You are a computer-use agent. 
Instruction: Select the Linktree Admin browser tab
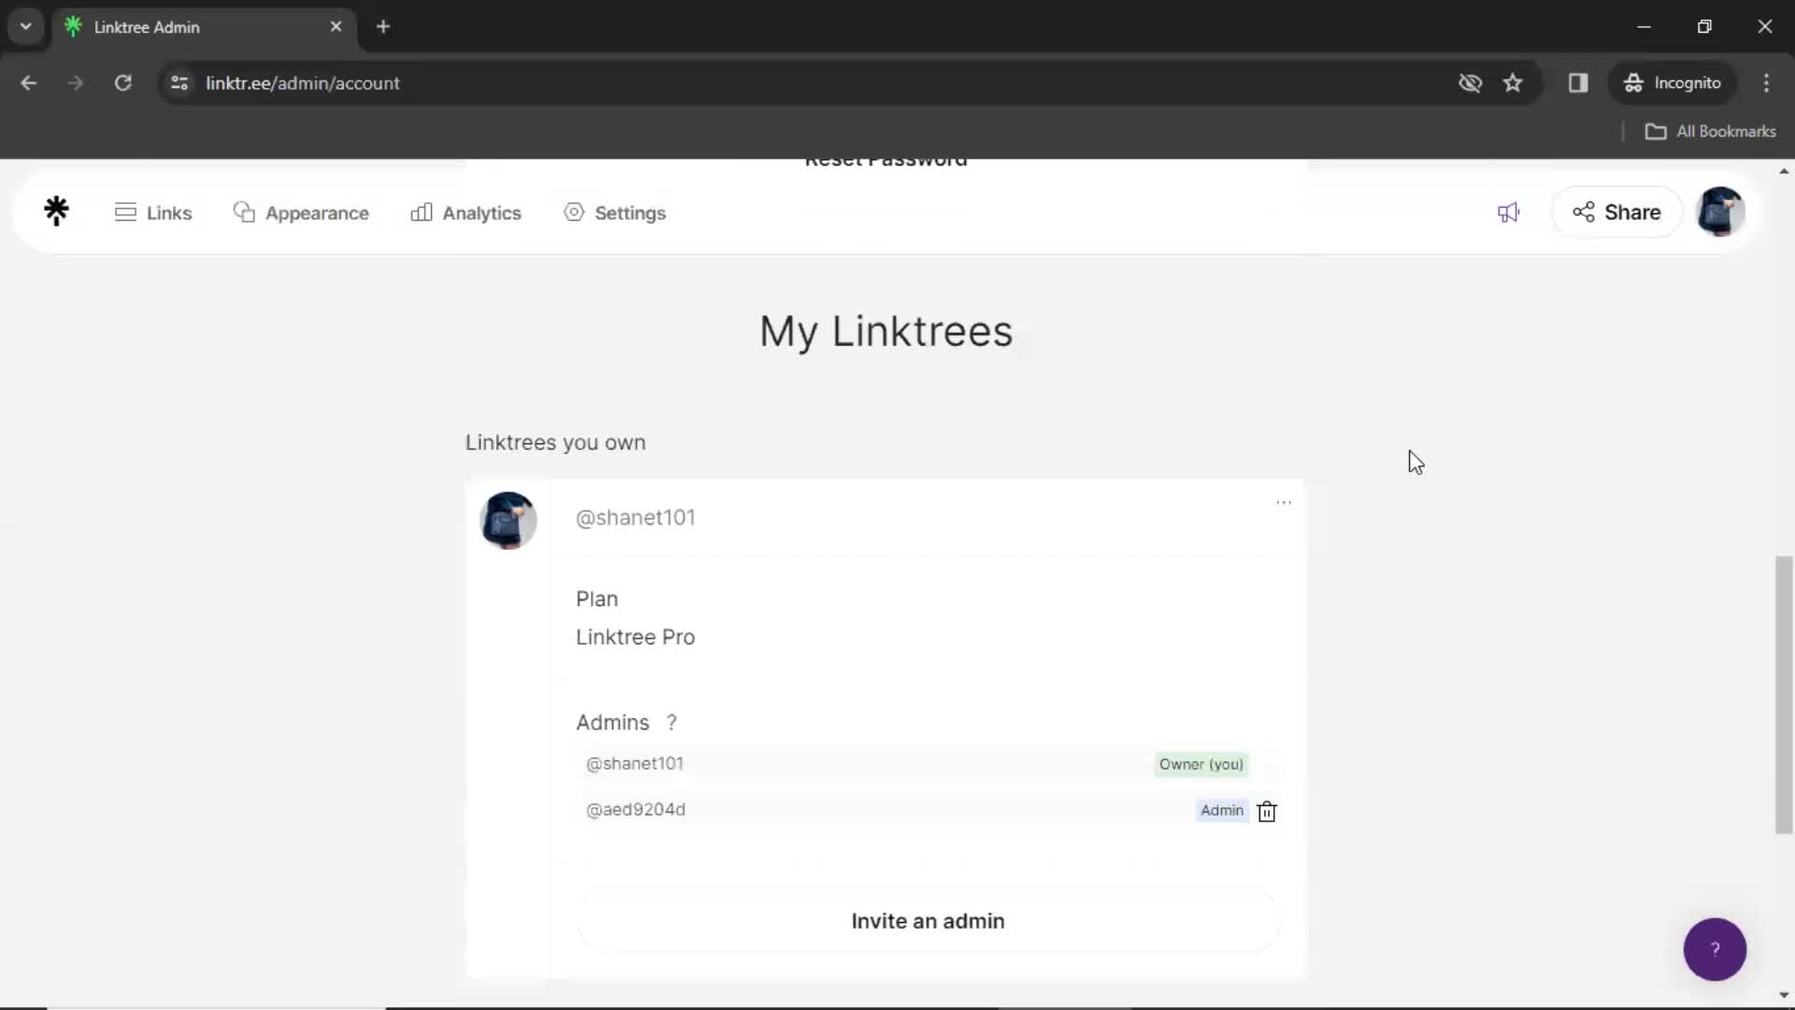(204, 27)
